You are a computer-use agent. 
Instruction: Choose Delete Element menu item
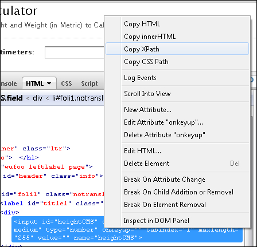coord(177,164)
